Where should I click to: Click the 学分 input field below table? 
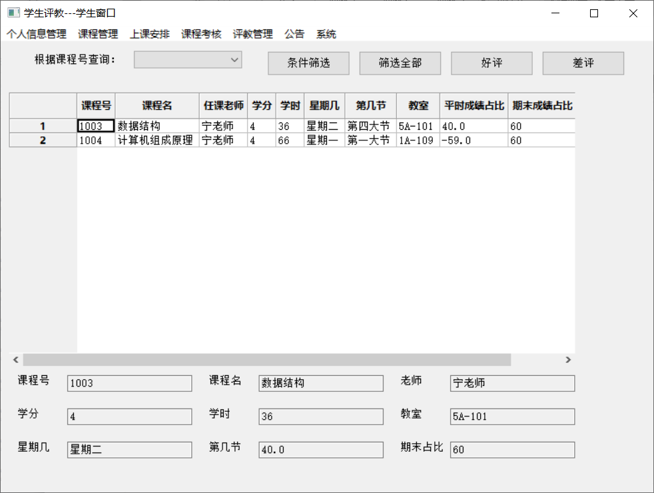tap(130, 416)
